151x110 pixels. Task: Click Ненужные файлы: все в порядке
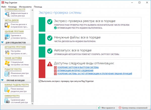[x=77, y=37]
